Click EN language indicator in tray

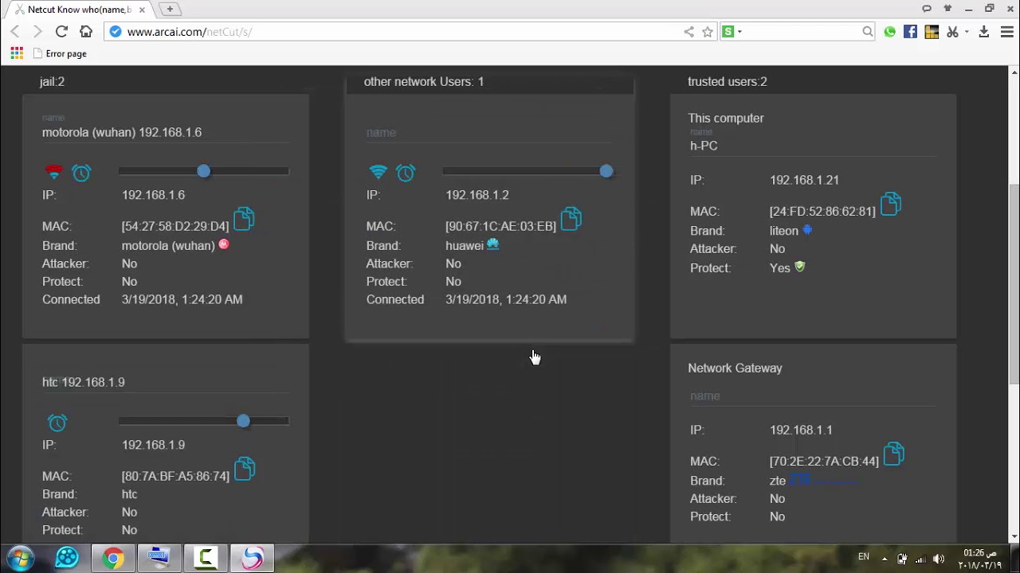pos(863,557)
